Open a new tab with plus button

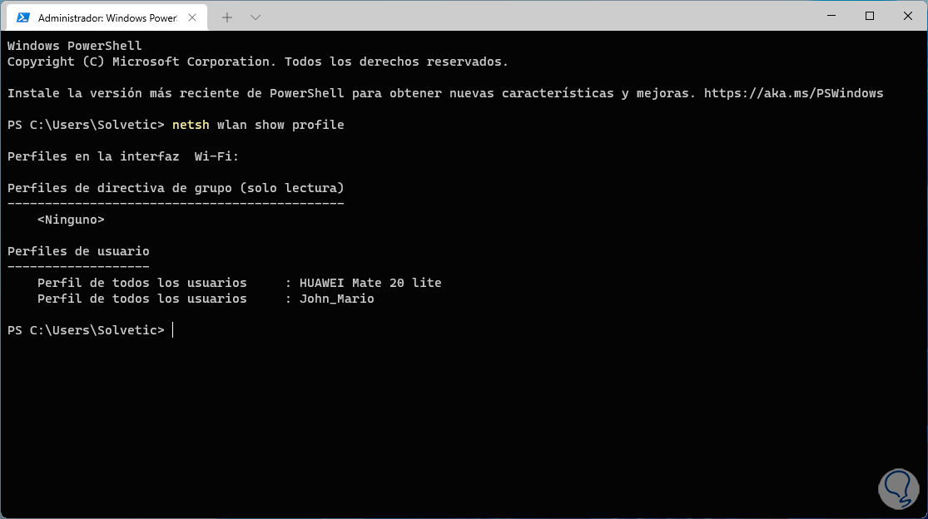(x=227, y=17)
